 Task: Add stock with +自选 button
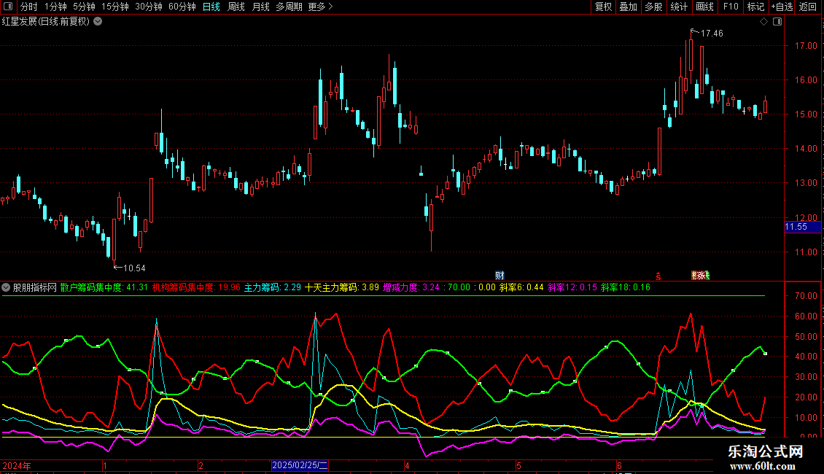click(782, 7)
